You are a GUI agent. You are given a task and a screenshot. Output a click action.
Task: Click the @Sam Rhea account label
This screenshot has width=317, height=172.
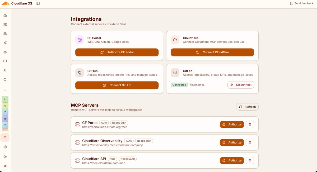click(197, 85)
